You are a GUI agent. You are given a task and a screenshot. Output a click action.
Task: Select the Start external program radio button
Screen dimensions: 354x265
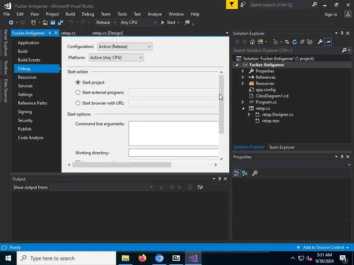[x=78, y=92]
